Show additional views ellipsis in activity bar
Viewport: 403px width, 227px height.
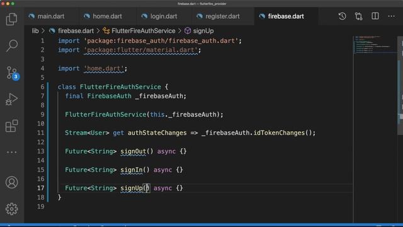pyautogui.click(x=11, y=152)
